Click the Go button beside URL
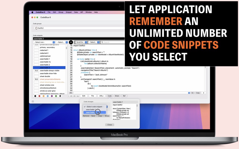Viewport: 239px width, 149px height. (192, 93)
